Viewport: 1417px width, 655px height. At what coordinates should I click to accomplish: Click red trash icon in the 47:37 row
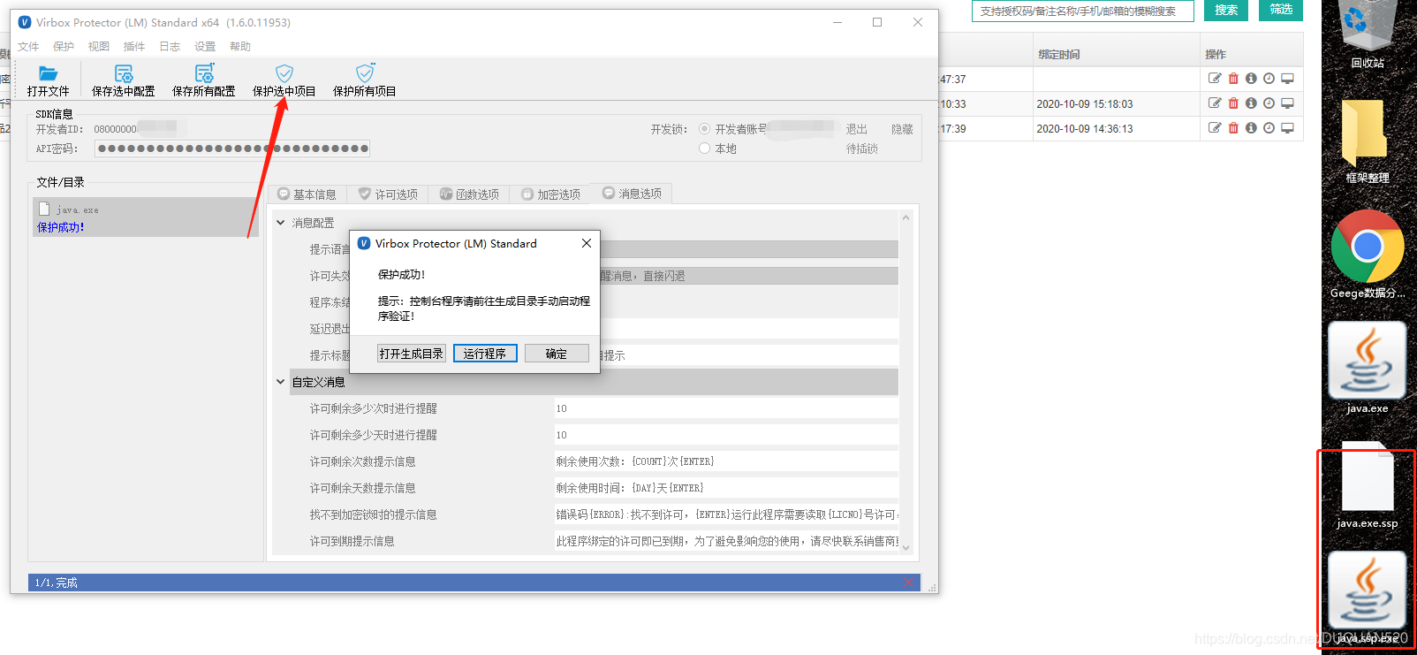1233,79
